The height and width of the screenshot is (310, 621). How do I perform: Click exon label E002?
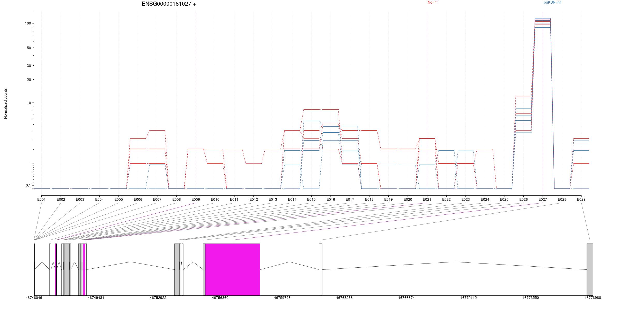coord(61,199)
